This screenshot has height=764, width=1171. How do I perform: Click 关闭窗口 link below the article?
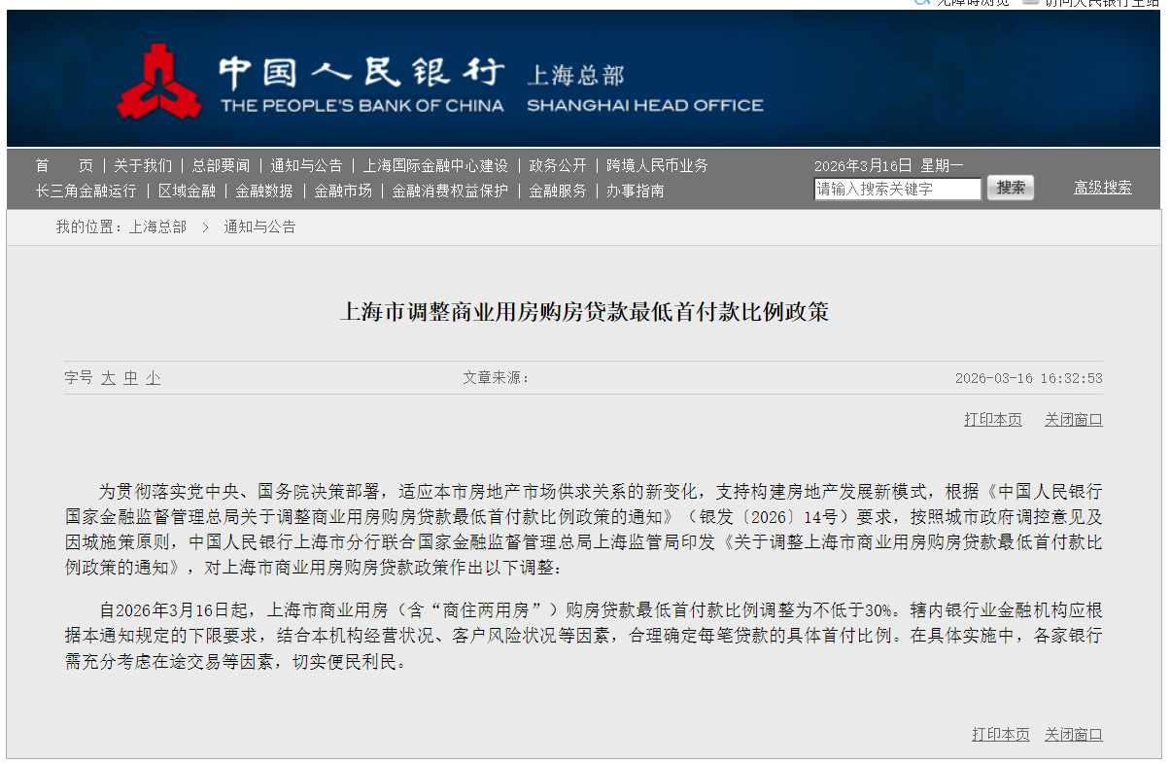1073,734
